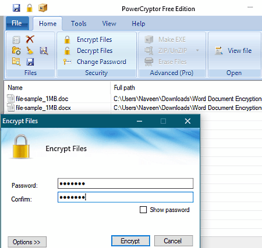Viewport: 262px width, 248px height.
Task: Click the full path of file-sample_1MB.doc
Action: (x=187, y=99)
